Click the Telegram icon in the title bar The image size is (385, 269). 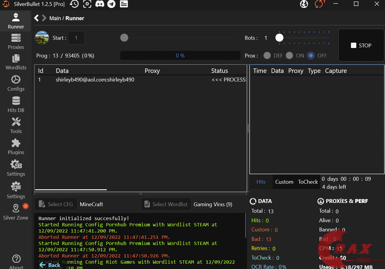coord(111,4)
